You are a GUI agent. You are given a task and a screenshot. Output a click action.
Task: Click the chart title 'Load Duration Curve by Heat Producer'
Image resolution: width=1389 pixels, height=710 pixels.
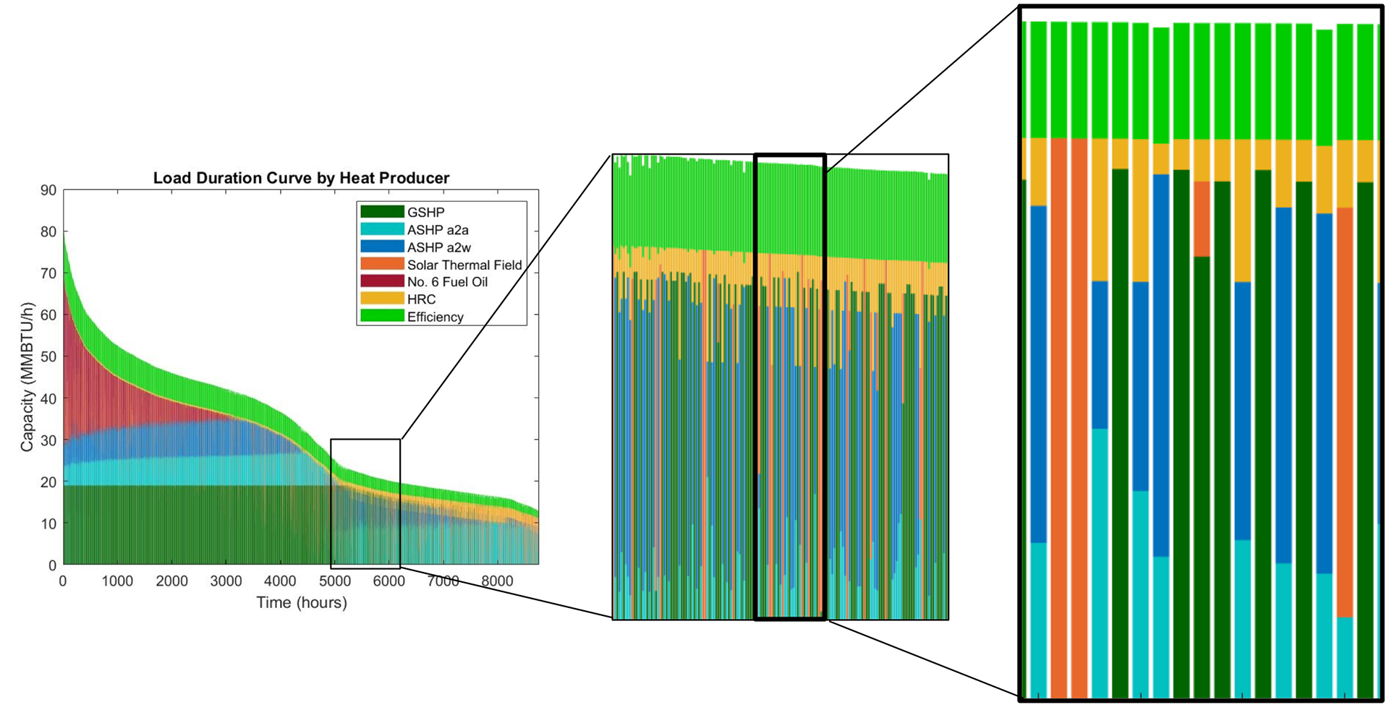coord(301,178)
